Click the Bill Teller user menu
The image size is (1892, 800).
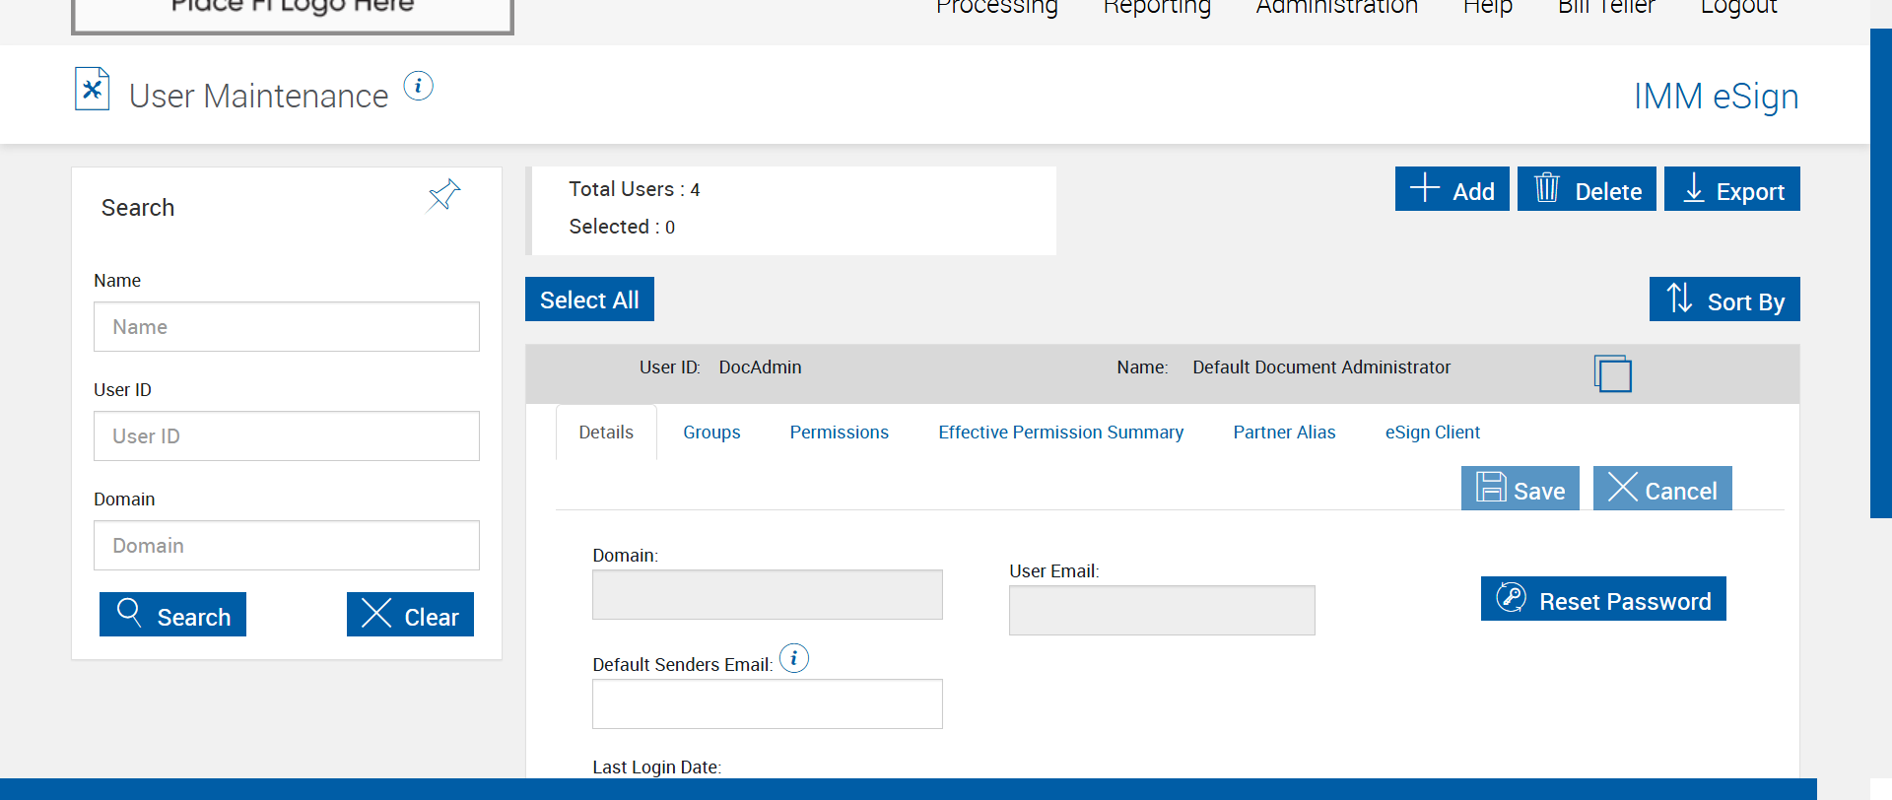pos(1606,8)
